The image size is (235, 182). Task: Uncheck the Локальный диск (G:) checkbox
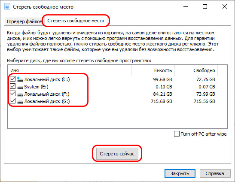12,101
